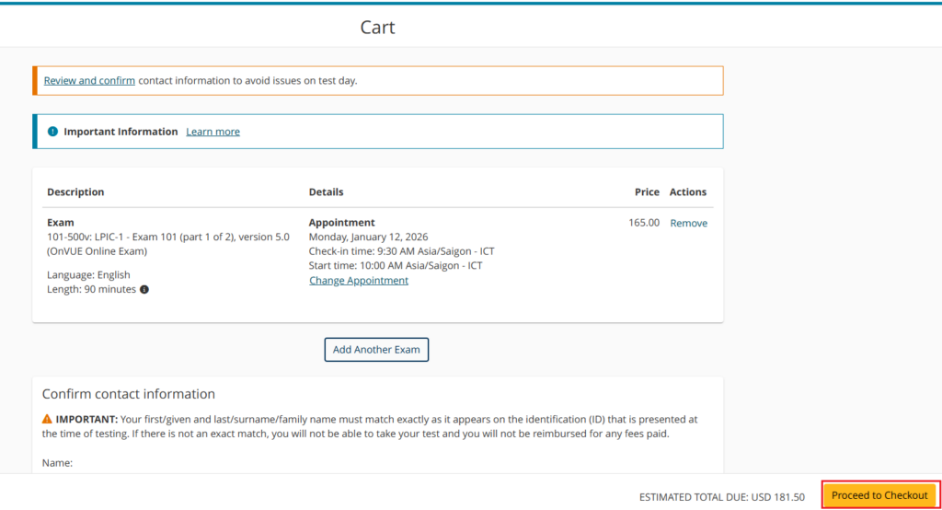Viewport: 942px width, 510px height.
Task: Click the 101-500v LPIC-1 exam title text
Action: (167, 237)
